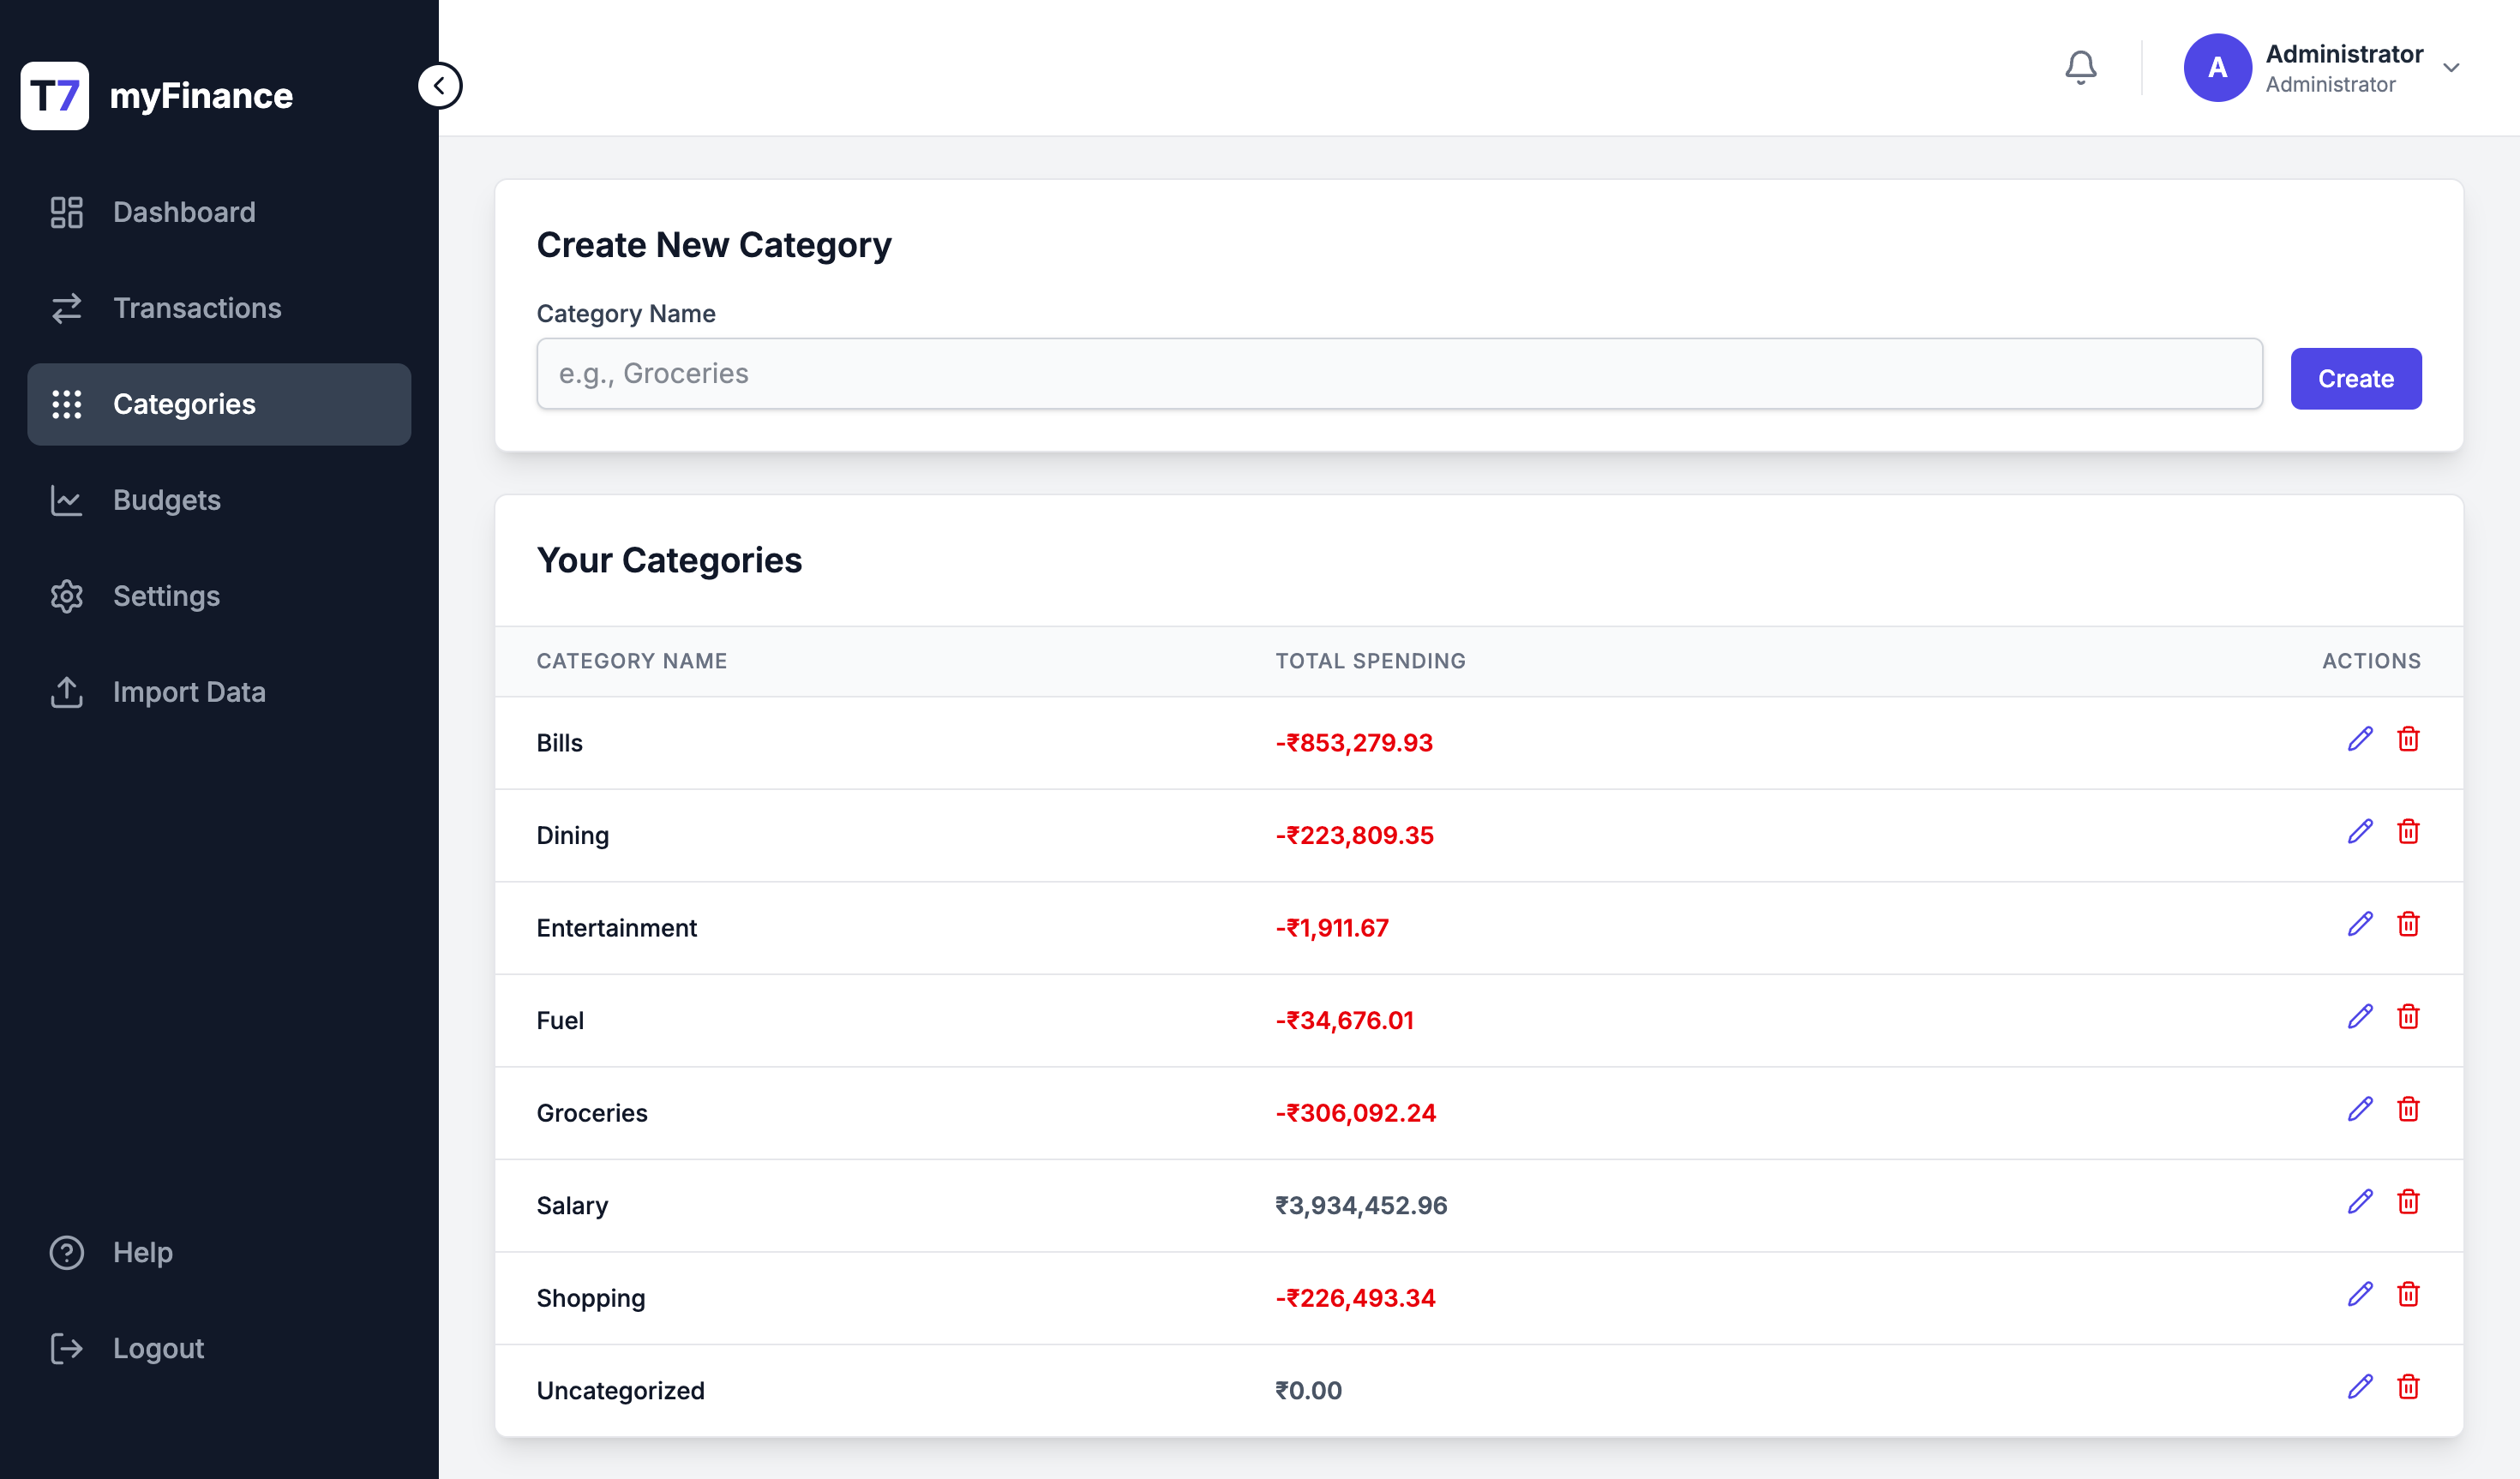Delete the Dining category with trash icon
The image size is (2520, 1479).
2409,831
